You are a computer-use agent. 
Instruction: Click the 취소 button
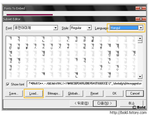pos(131,103)
